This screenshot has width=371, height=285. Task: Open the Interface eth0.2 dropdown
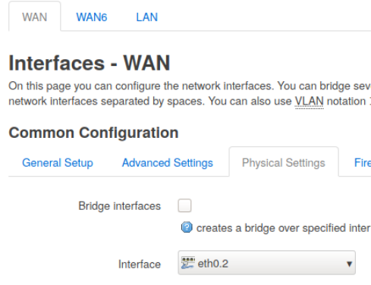(x=266, y=263)
